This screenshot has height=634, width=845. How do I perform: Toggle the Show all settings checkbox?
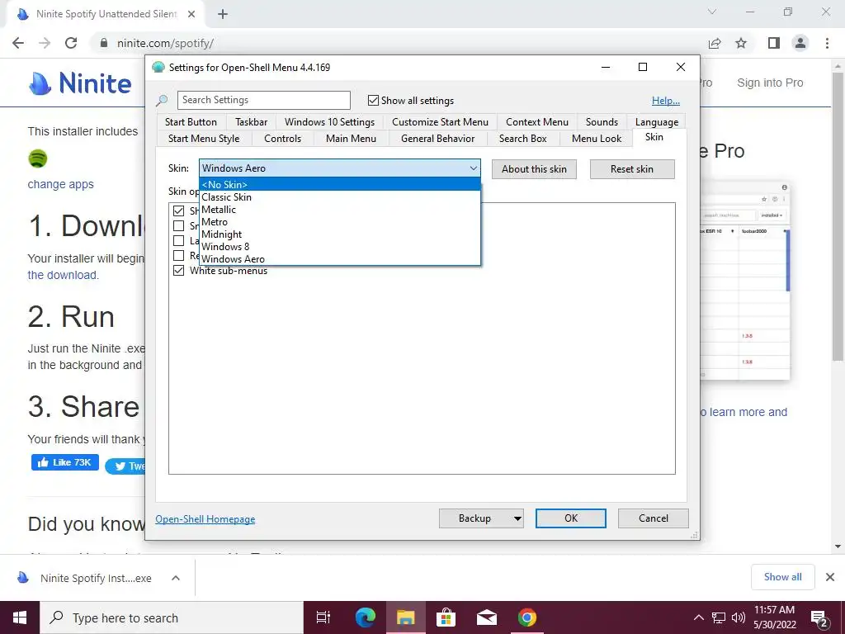pyautogui.click(x=373, y=100)
